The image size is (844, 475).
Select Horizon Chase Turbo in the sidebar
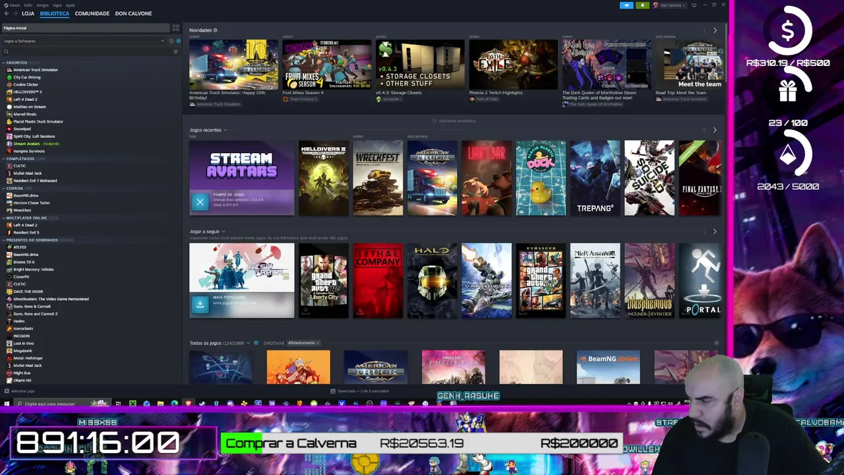click(32, 203)
